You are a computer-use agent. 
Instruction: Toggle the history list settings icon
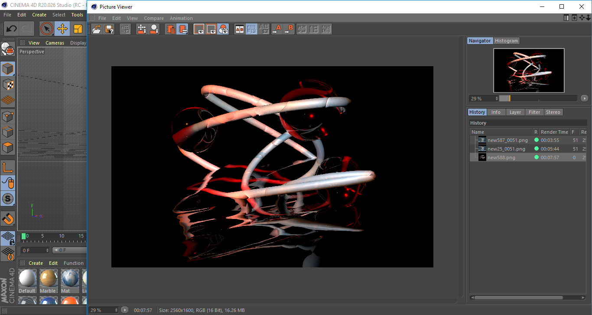point(183,29)
